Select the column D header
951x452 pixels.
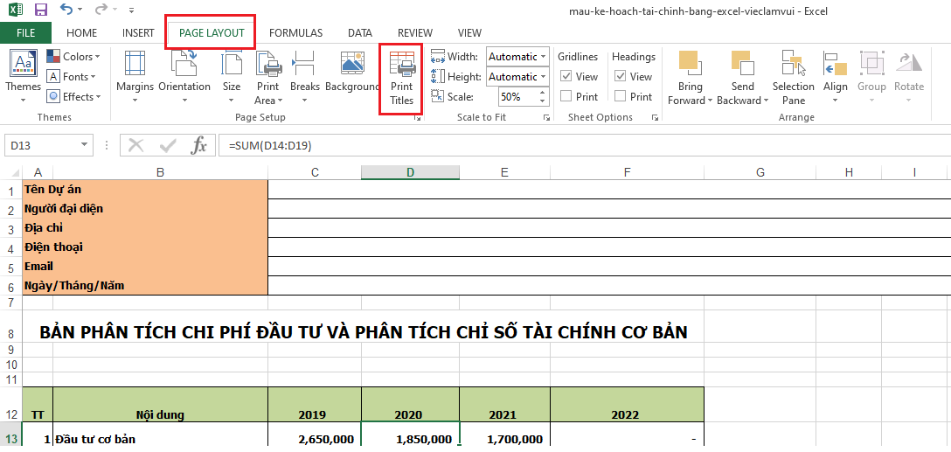(x=410, y=172)
